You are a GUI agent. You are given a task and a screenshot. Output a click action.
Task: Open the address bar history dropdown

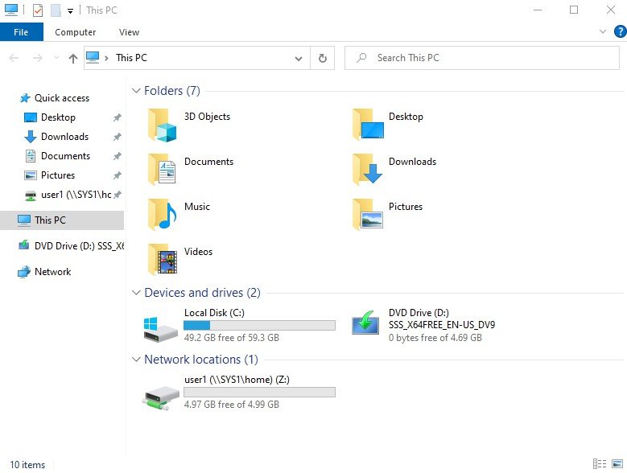click(299, 59)
